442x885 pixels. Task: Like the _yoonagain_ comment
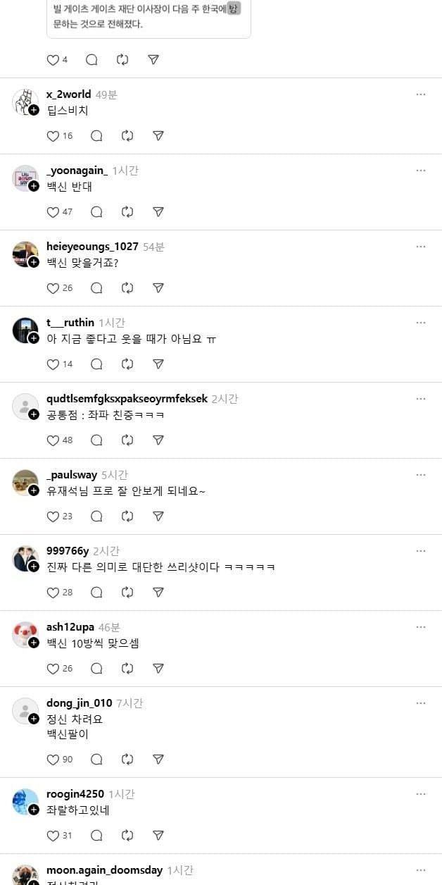[x=53, y=212]
